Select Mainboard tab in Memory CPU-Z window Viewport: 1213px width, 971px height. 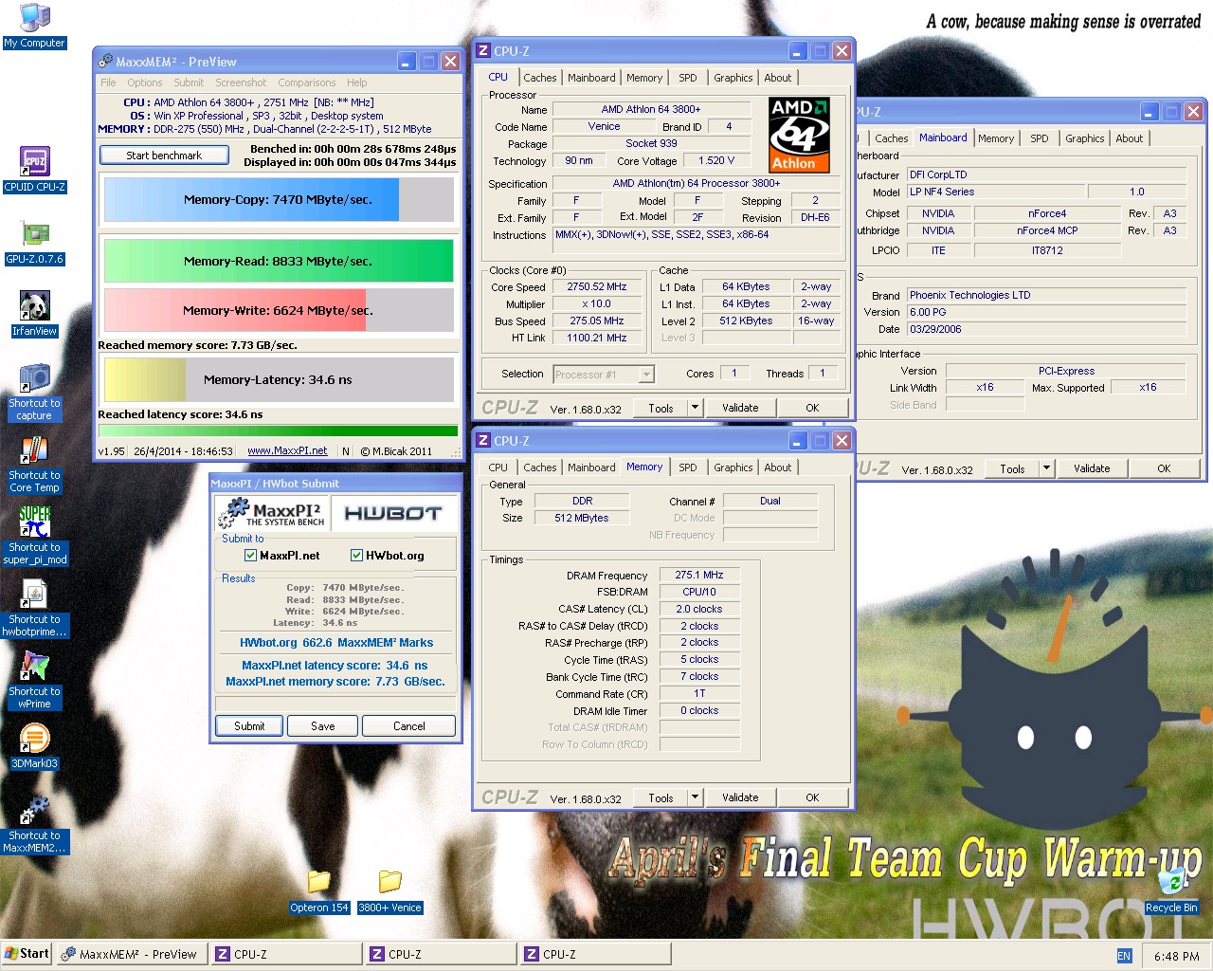tap(591, 467)
